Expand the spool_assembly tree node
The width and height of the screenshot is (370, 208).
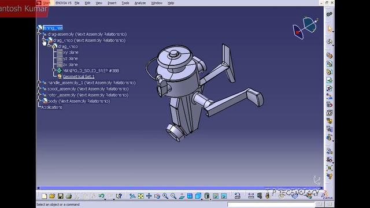(39, 88)
